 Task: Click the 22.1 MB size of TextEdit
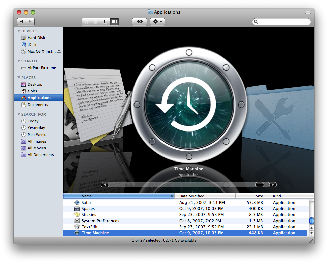[x=255, y=227]
